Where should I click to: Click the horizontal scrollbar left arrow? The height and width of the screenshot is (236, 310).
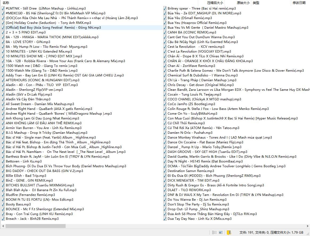point(3,226)
